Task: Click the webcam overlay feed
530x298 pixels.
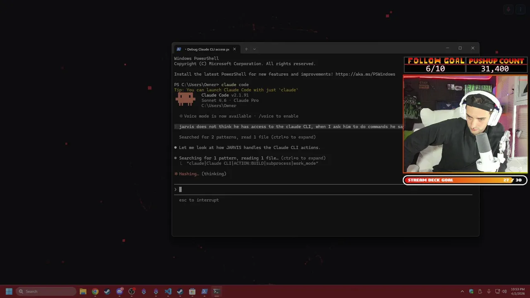Action: pos(465,124)
